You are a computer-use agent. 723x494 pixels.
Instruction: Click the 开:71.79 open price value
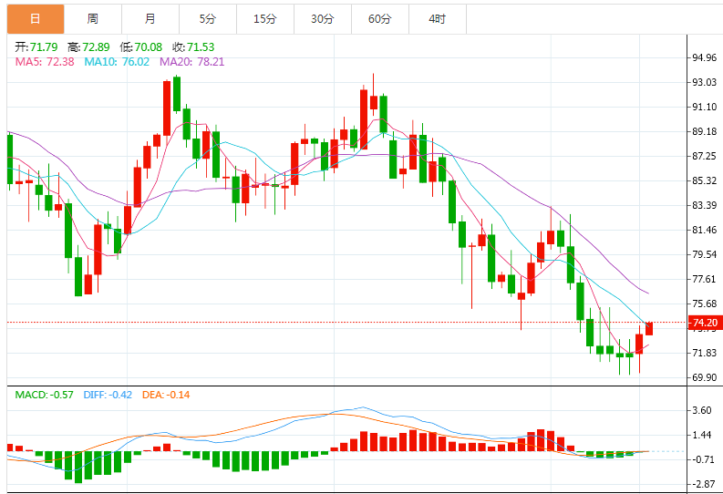(36, 47)
